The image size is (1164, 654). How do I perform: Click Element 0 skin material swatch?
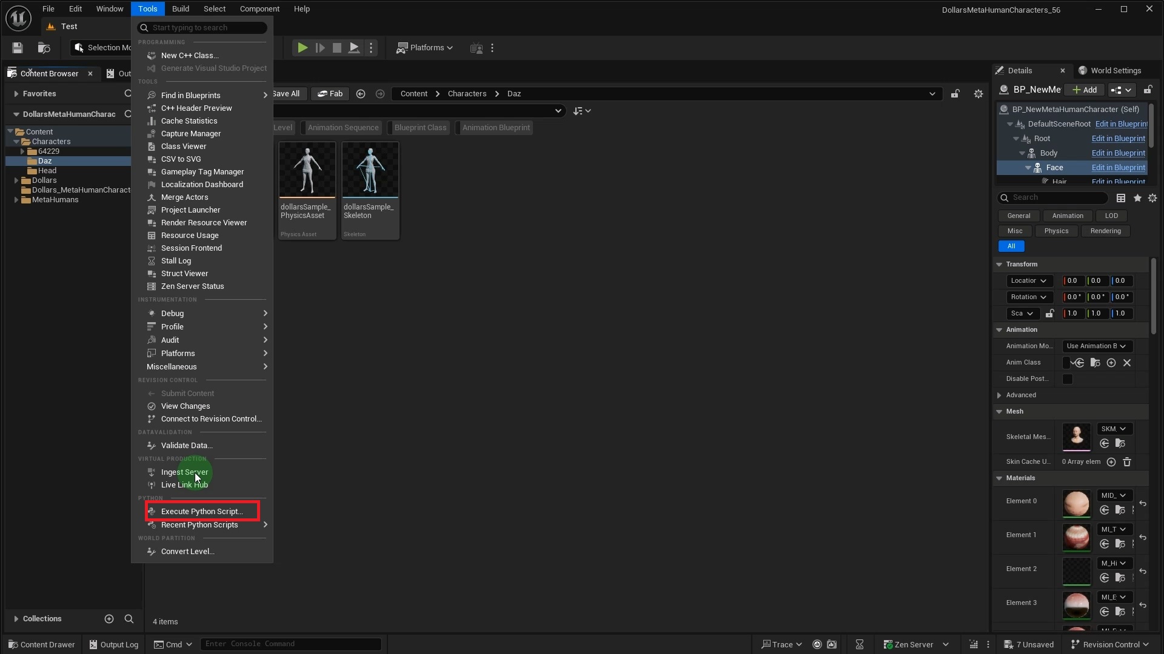click(x=1076, y=504)
